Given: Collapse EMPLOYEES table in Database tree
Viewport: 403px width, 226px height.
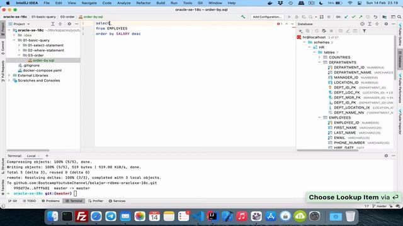Looking at the screenshot, I should [x=319, y=117].
